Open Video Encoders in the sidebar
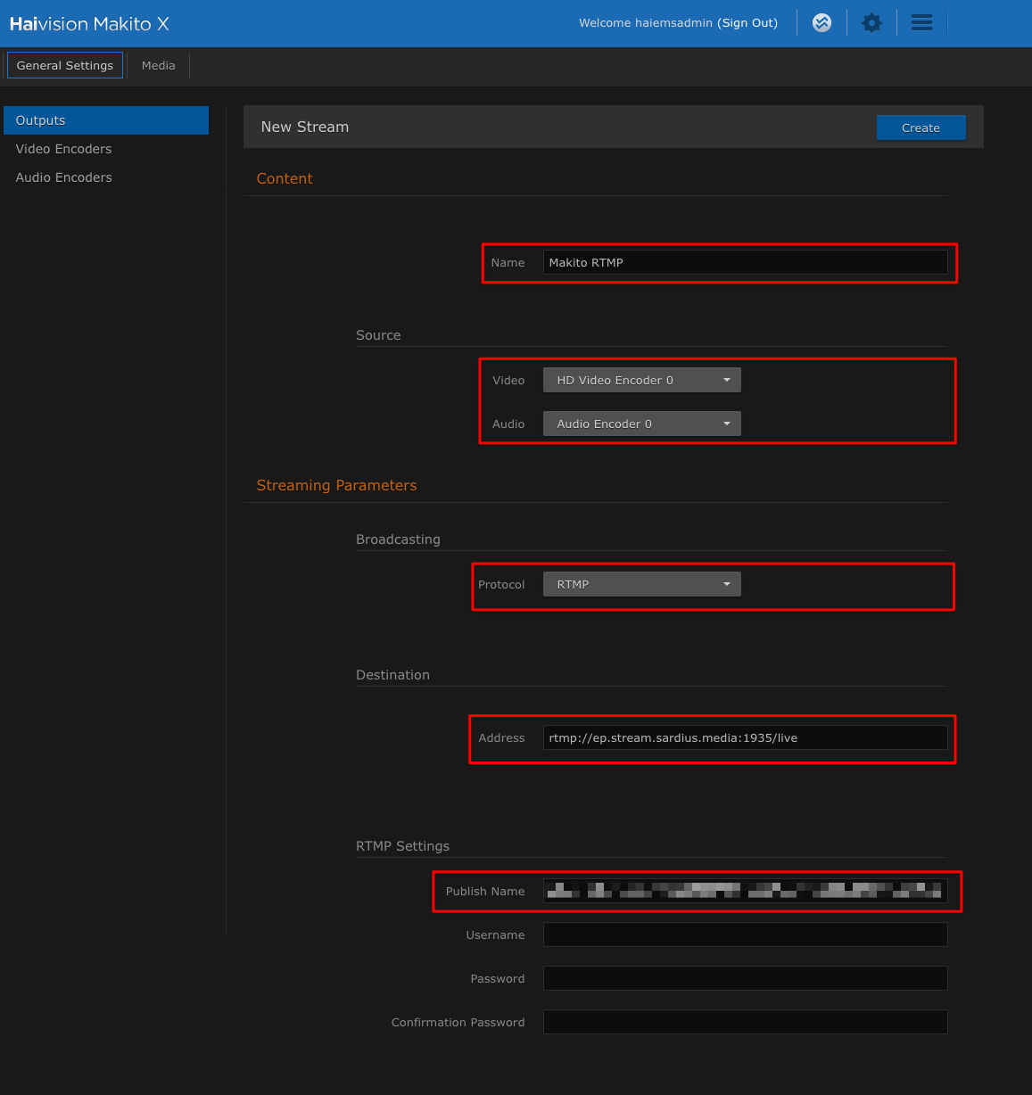 106,149
